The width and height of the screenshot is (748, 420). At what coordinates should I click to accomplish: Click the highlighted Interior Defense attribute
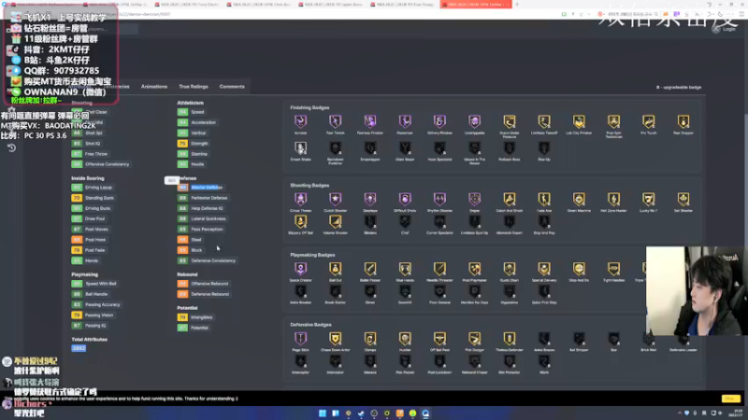[x=200, y=188]
